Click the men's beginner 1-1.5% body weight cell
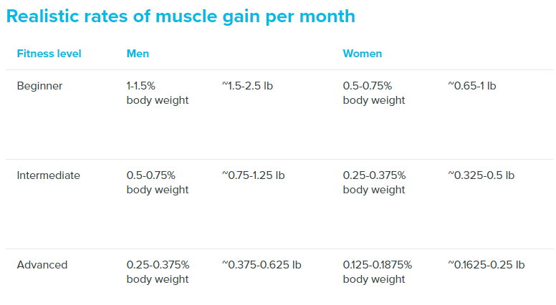This screenshot has height=305, width=556. point(158,93)
